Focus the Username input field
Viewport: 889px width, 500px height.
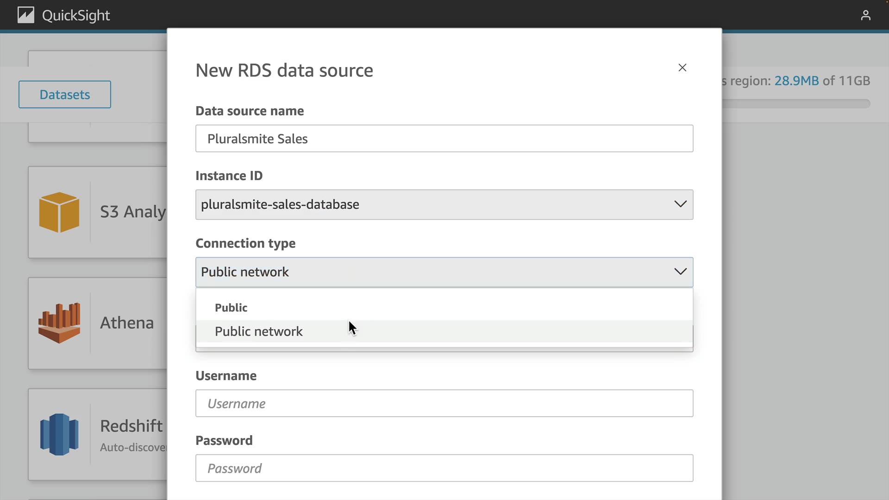coord(444,403)
